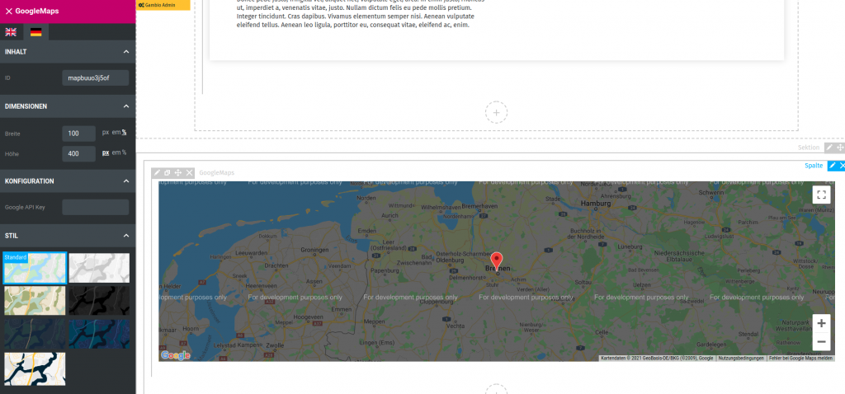This screenshot has height=394, width=845.
Task: Click the ID input field
Action: click(x=95, y=78)
